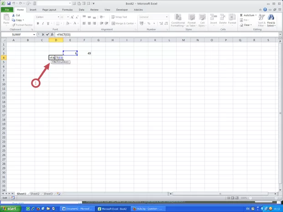Align text right in the cell
The height and width of the screenshot is (212, 283).
pyautogui.click(x=94, y=23)
